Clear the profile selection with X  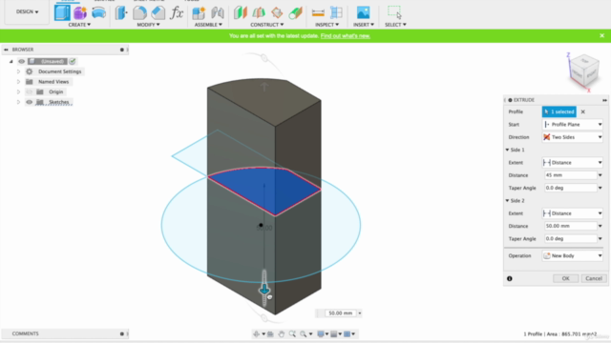(583, 111)
